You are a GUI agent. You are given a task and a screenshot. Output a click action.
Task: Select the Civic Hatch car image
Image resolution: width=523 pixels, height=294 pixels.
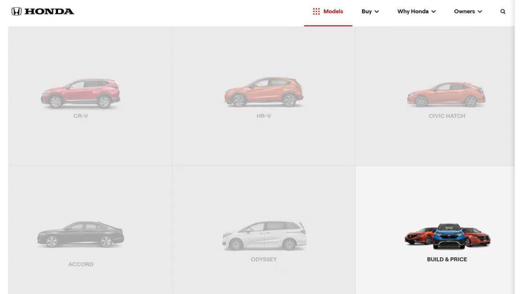pos(446,94)
